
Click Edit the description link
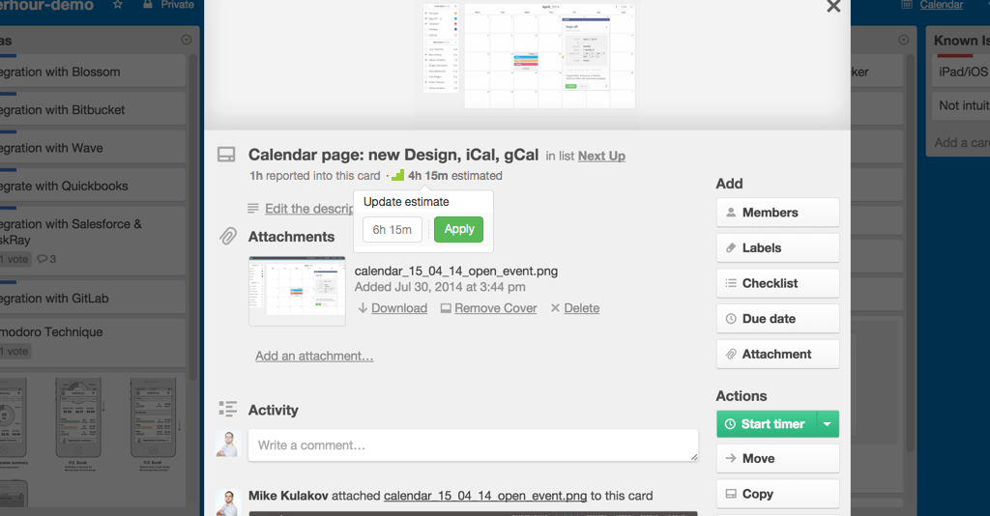click(x=308, y=208)
